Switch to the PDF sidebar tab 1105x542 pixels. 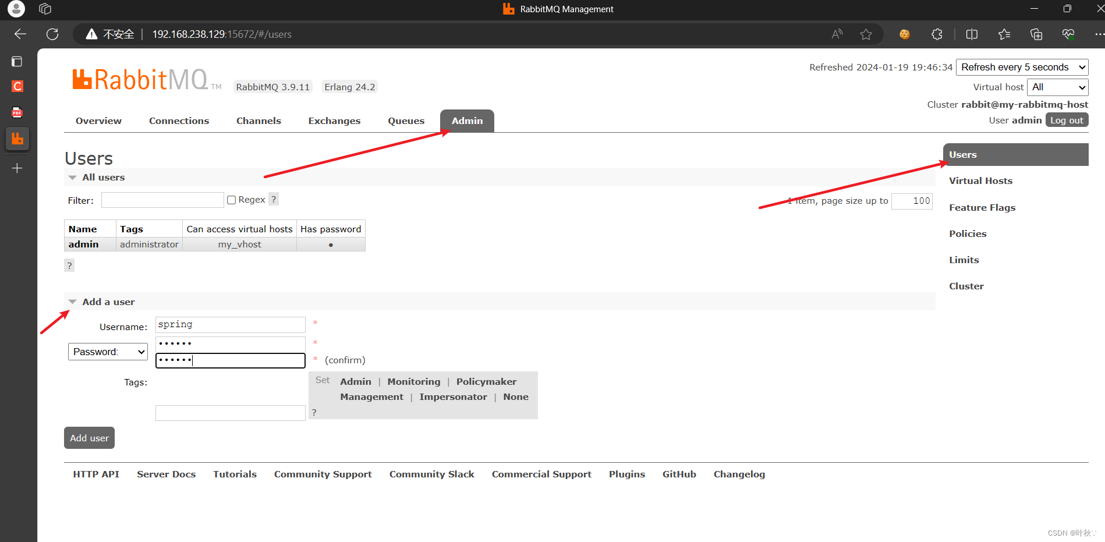17,112
